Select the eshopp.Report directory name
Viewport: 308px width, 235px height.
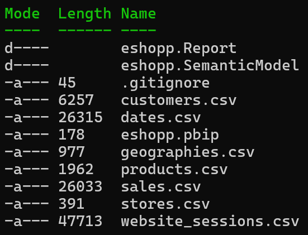pyautogui.click(x=179, y=48)
